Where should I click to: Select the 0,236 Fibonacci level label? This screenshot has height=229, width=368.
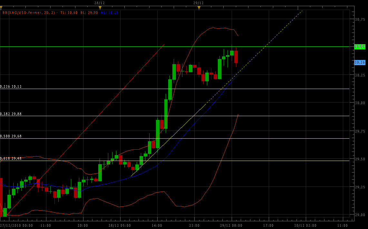point(11,86)
